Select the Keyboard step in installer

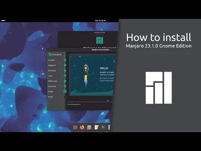click(52, 65)
